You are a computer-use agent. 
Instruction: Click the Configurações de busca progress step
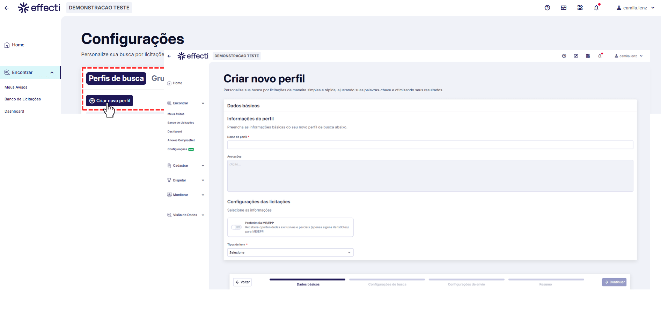387,282
